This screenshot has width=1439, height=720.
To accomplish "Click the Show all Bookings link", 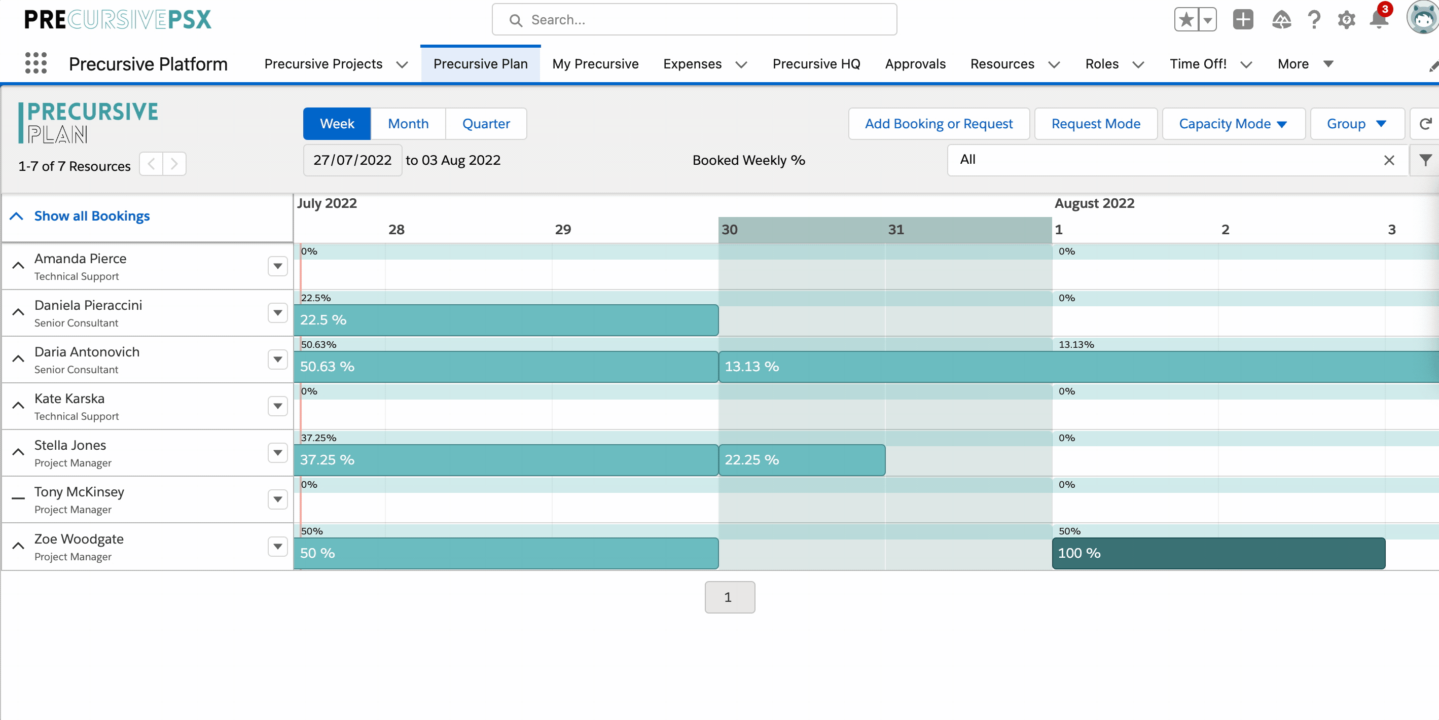I will [x=92, y=216].
